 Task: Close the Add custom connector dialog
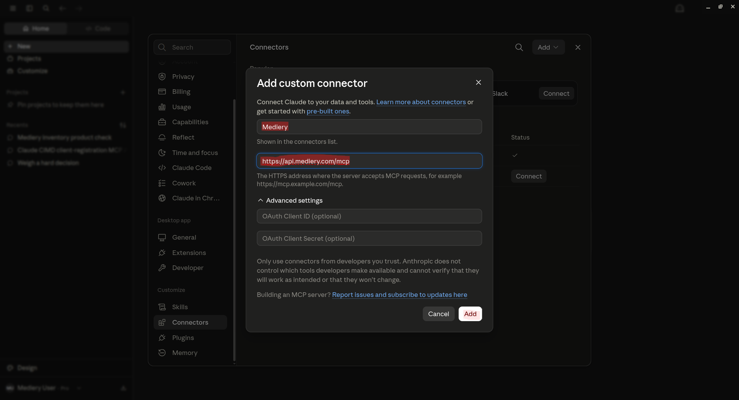click(478, 82)
